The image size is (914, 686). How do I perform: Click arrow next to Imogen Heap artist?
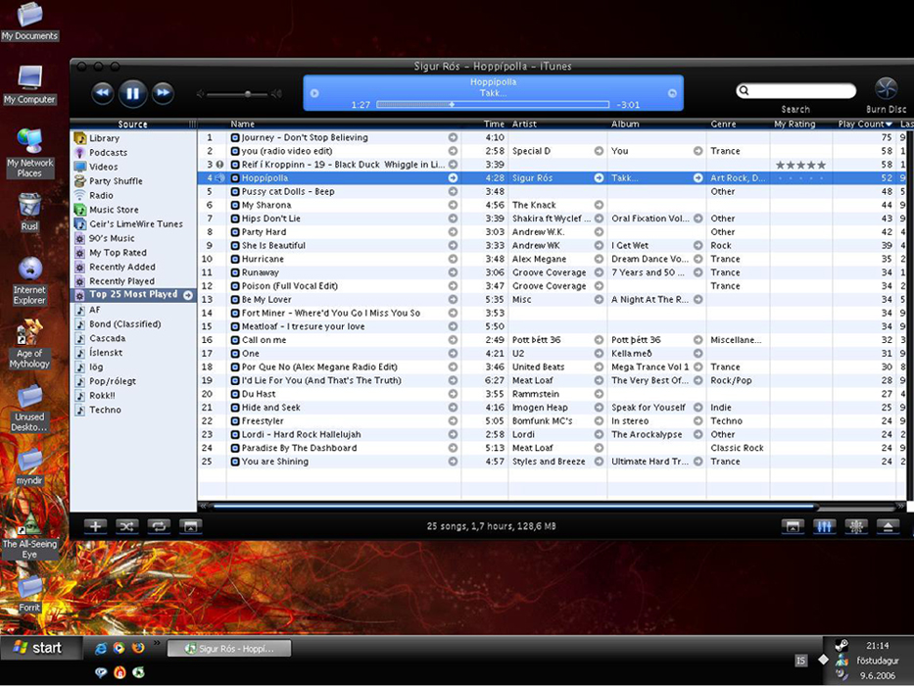(x=599, y=408)
